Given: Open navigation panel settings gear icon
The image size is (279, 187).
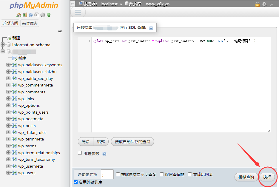Looking at the screenshot, I should pos(43,15).
